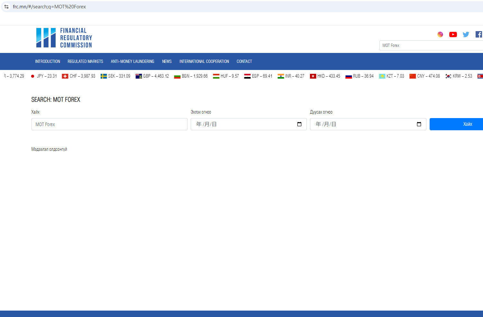Open the Anti-Money Laundering menu
Viewport: 483px width, 317px height.
pyautogui.click(x=132, y=62)
